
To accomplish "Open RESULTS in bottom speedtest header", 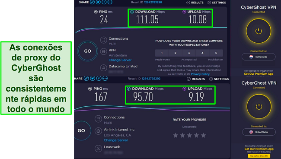I will click(196, 79).
